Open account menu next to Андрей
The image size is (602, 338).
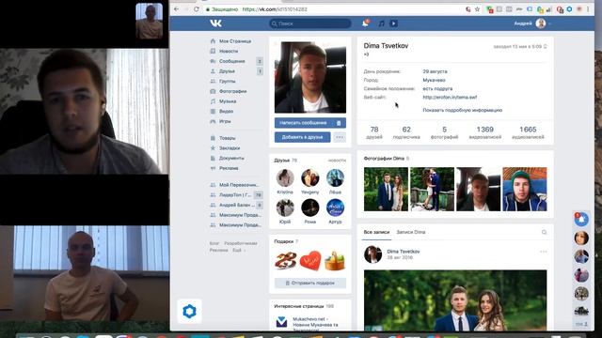tap(549, 23)
